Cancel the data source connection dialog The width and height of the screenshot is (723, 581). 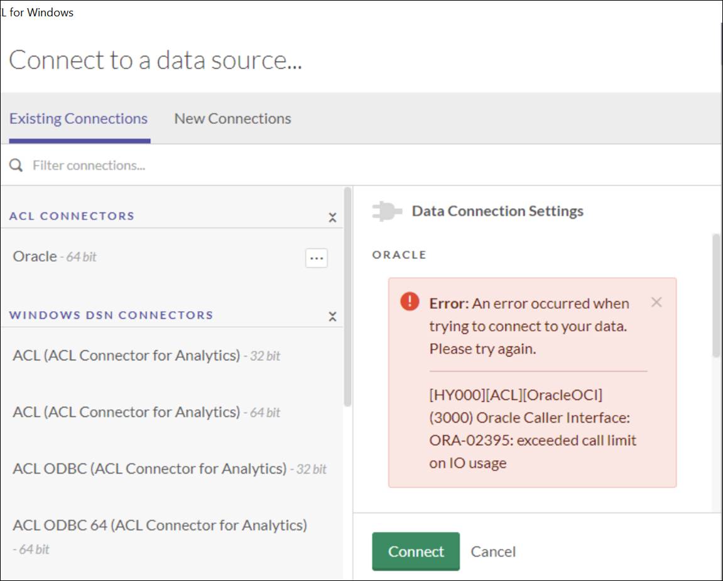pyautogui.click(x=494, y=551)
